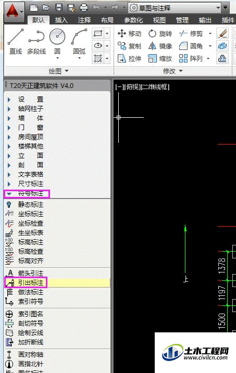Viewport: 236px width, 373px height.
Task: Activate the 缩放 scale command
Action: point(160,58)
